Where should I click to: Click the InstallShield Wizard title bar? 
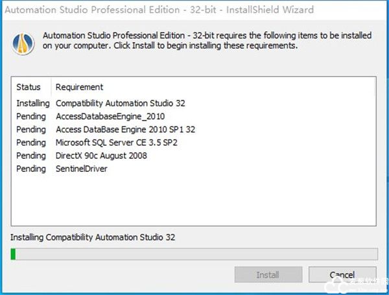click(x=194, y=10)
